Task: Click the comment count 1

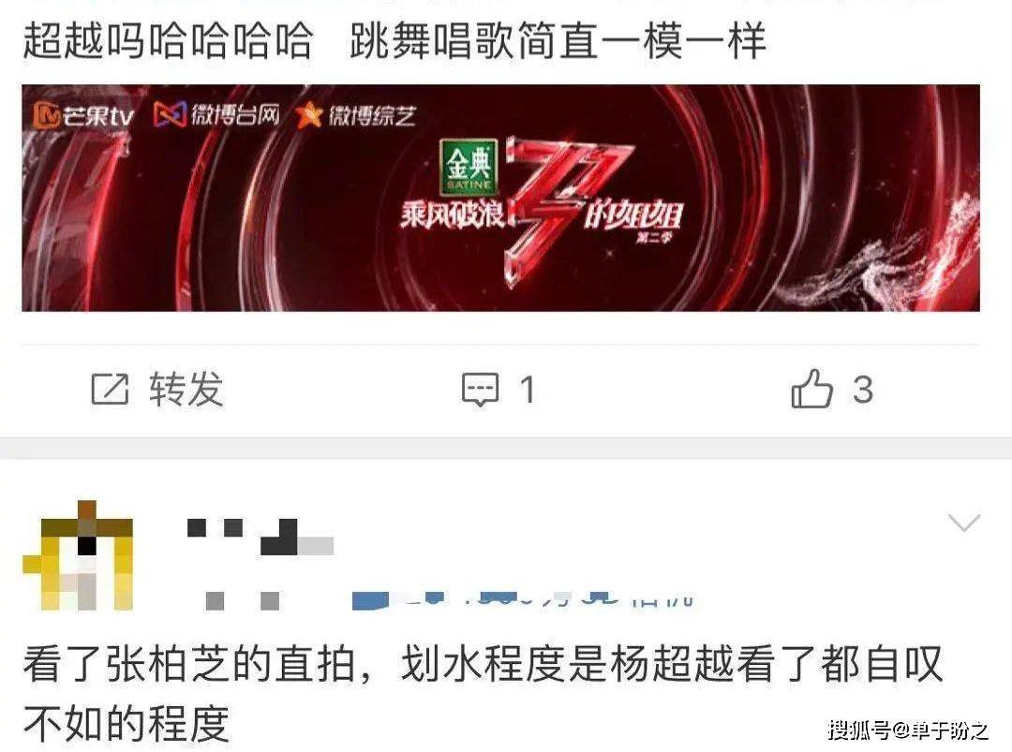Action: [528, 390]
